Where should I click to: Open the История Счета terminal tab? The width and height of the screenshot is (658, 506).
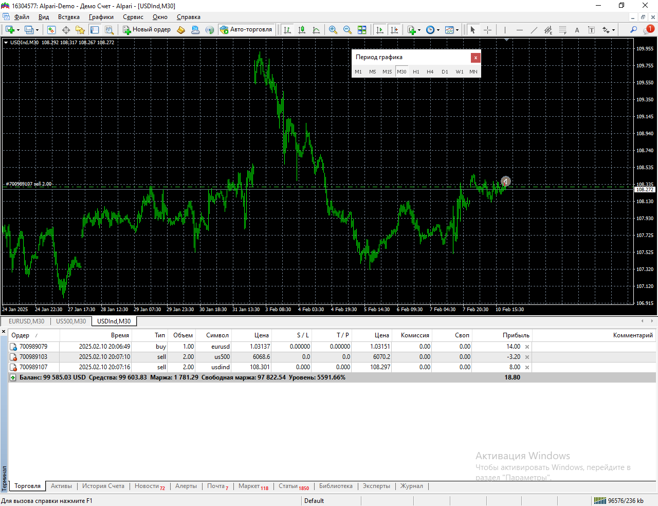click(103, 486)
